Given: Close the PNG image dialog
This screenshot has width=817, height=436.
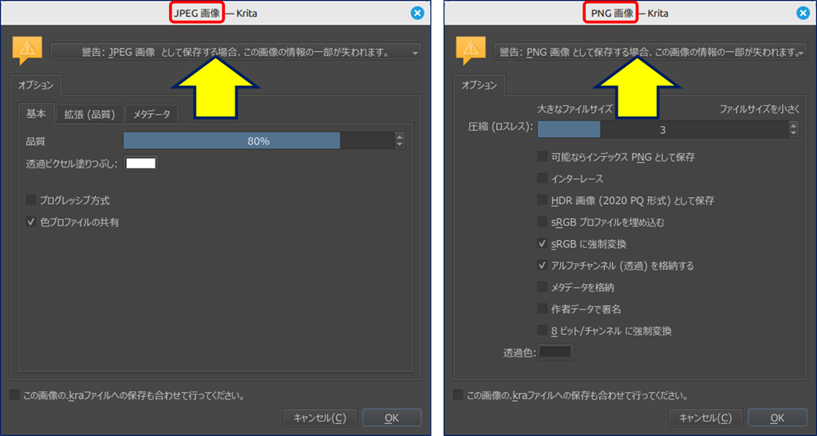Looking at the screenshot, I should click(802, 13).
